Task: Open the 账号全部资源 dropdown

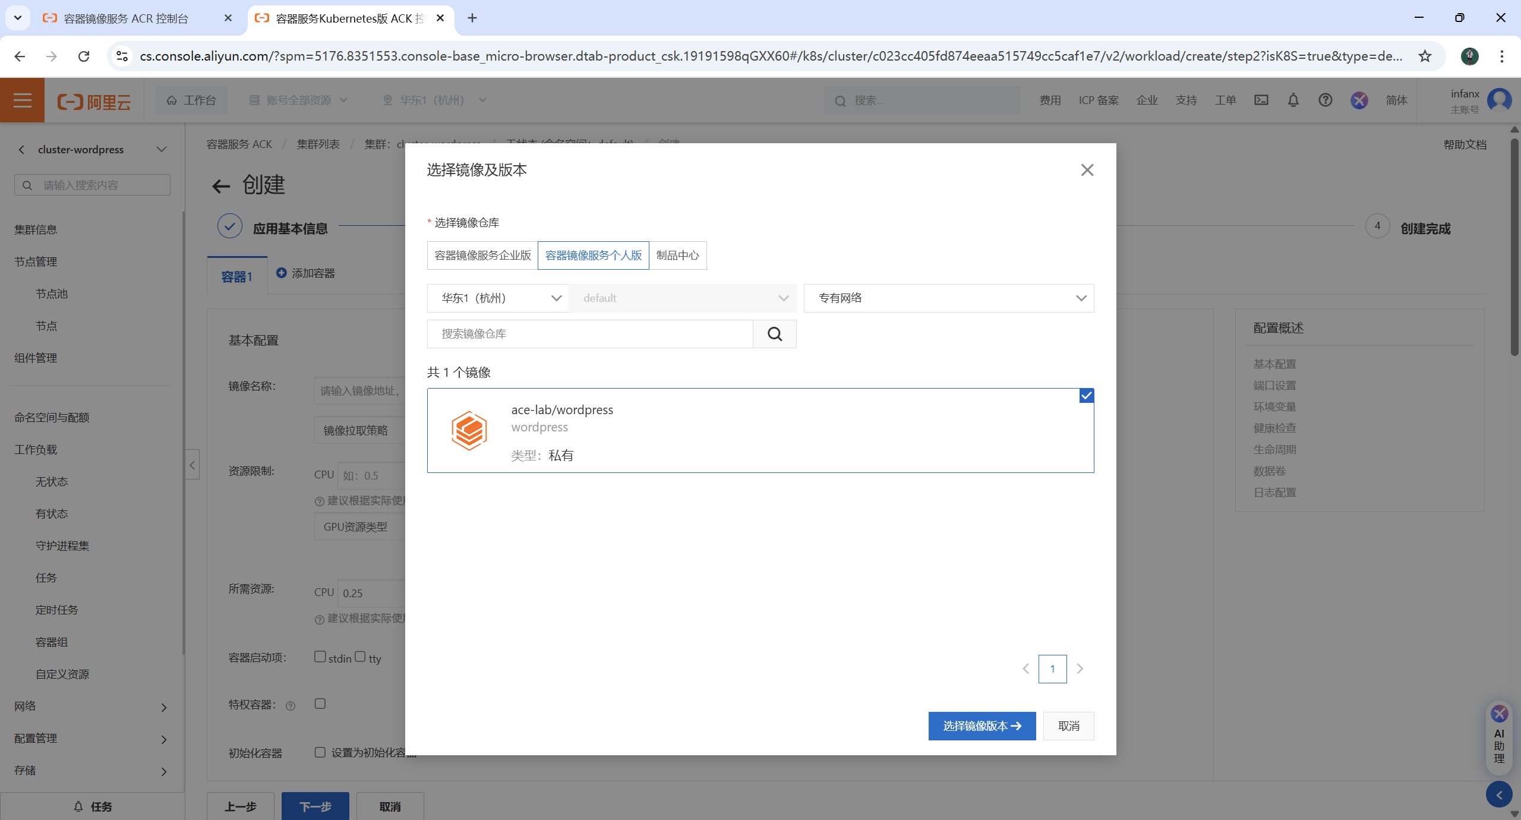Action: click(x=298, y=100)
